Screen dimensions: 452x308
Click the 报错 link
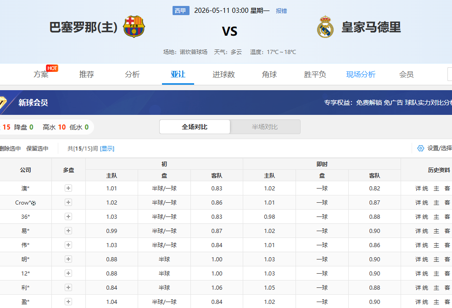(281, 11)
